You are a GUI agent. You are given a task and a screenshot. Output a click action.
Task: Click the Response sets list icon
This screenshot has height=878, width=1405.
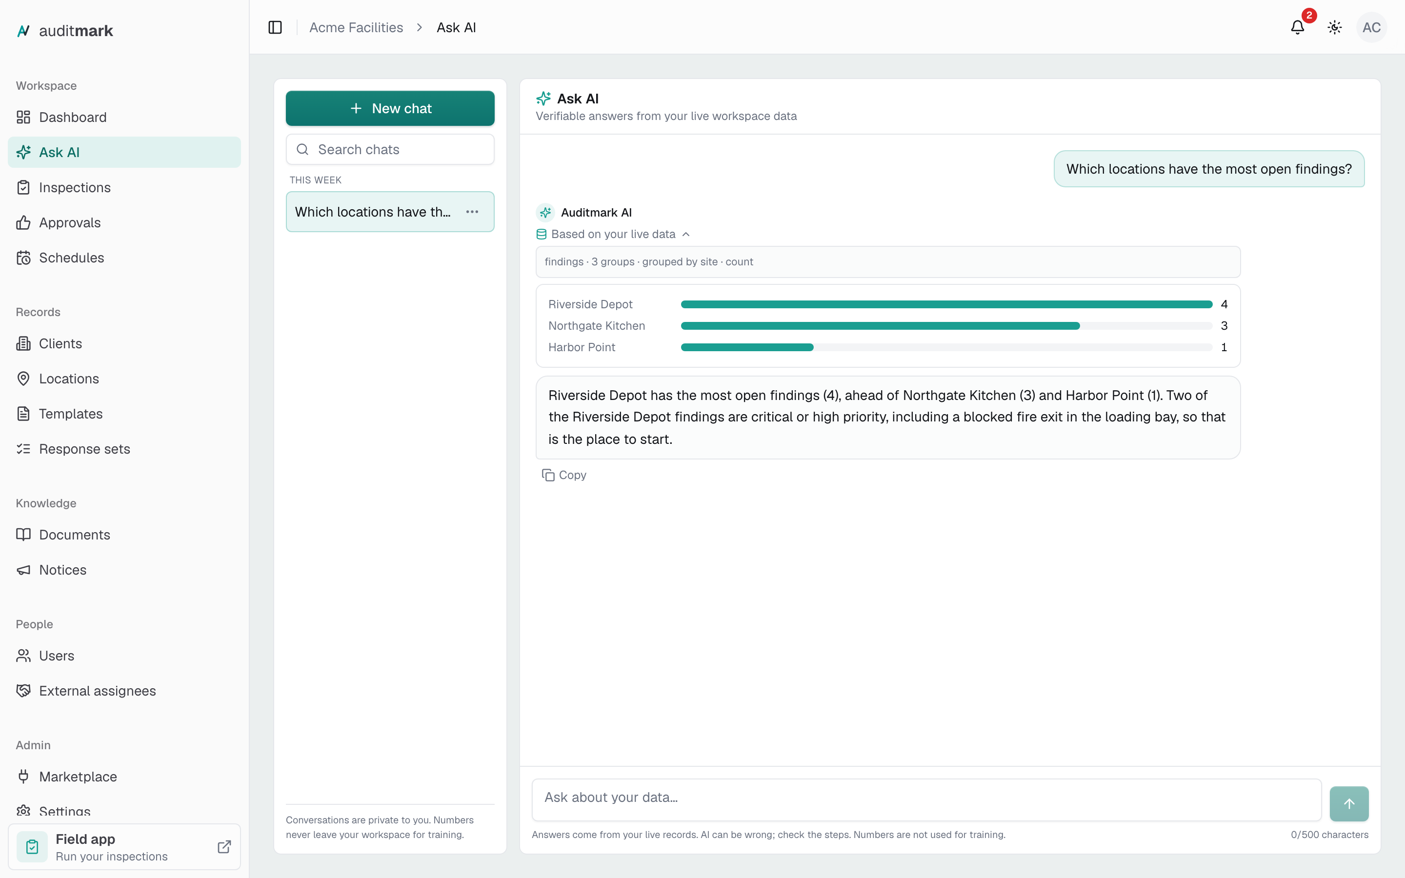click(x=23, y=449)
